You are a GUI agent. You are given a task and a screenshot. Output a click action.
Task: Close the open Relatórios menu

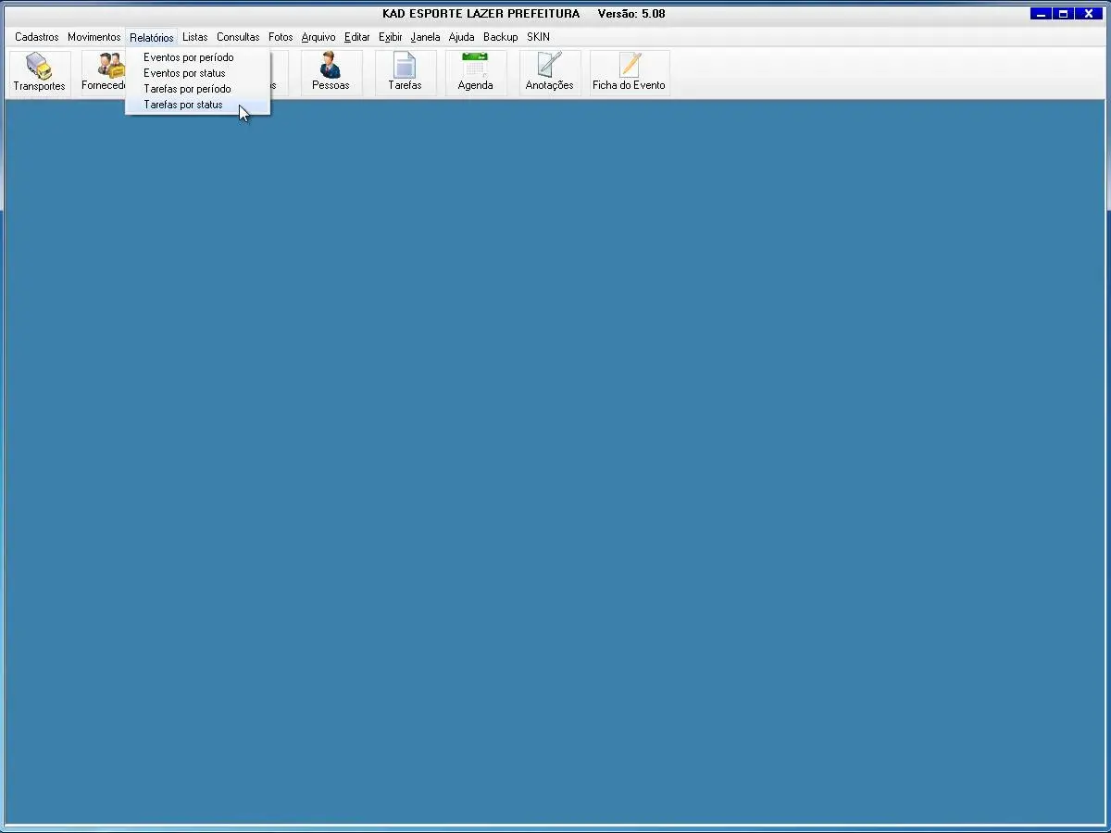click(152, 37)
